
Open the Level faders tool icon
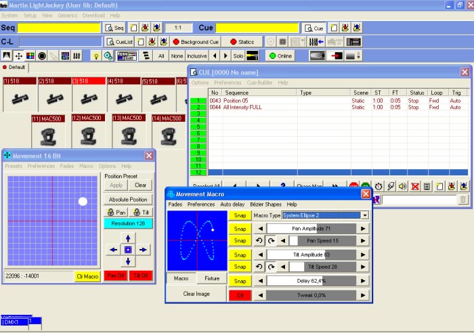click(x=77, y=56)
